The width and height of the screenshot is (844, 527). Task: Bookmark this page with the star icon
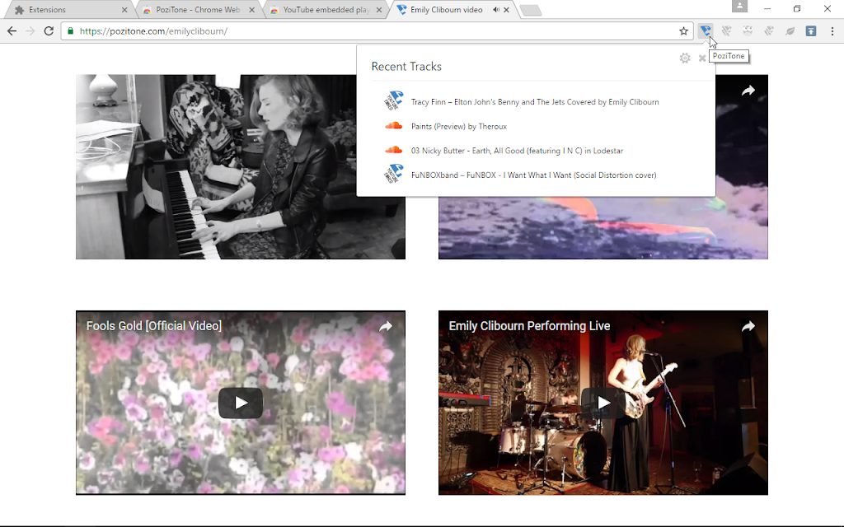click(683, 31)
